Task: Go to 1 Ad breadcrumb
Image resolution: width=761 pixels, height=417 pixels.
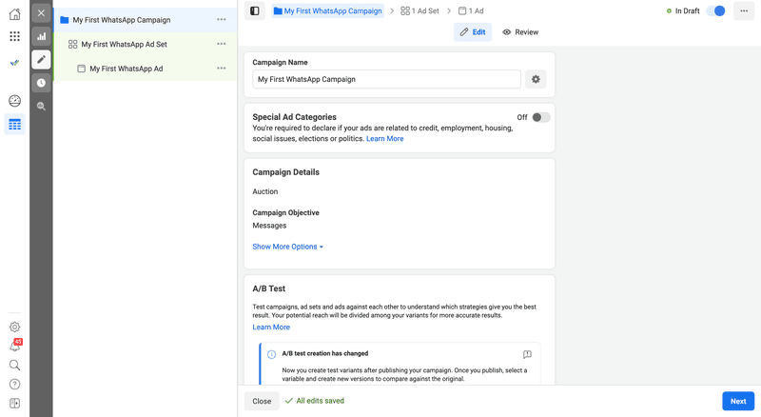Action: [471, 10]
